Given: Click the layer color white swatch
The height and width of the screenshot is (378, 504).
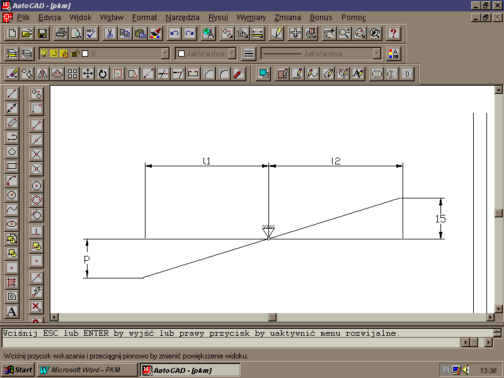Looking at the screenshot, I should (85, 54).
